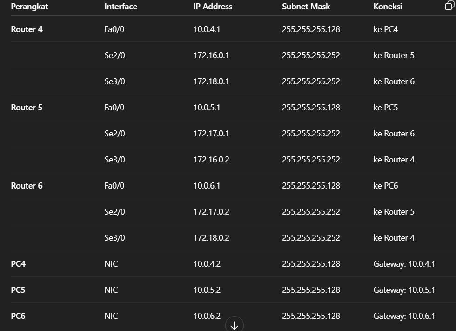Click the Perangkat column header
This screenshot has height=331, width=456.
[x=29, y=7]
